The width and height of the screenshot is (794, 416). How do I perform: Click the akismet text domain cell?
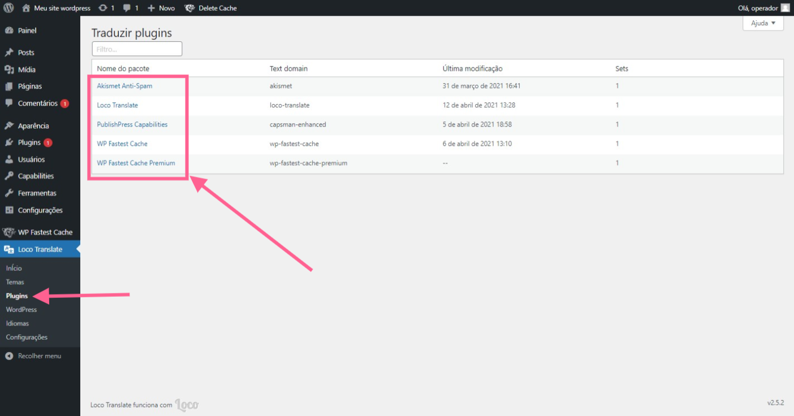(281, 86)
